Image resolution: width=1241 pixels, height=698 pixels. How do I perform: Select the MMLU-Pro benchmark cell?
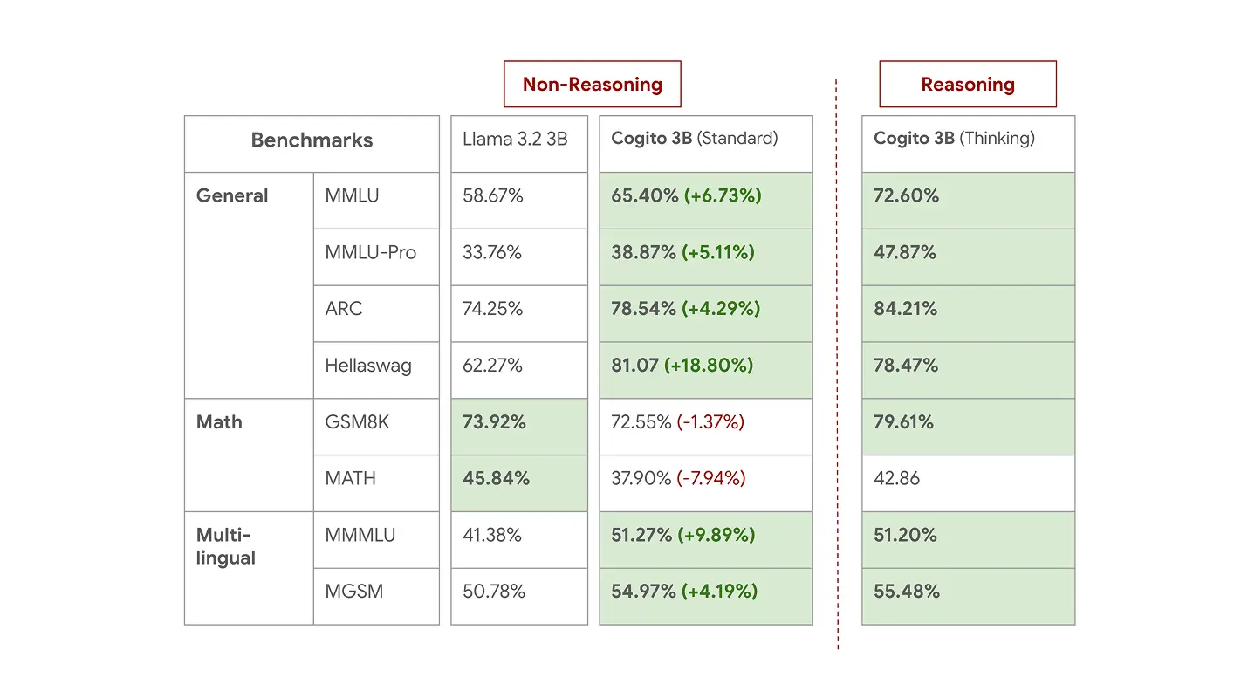click(375, 253)
